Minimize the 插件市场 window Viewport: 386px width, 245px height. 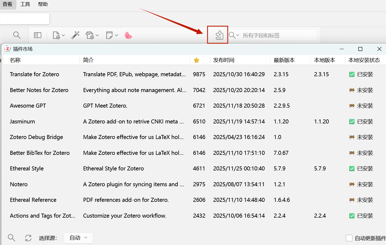pos(342,49)
